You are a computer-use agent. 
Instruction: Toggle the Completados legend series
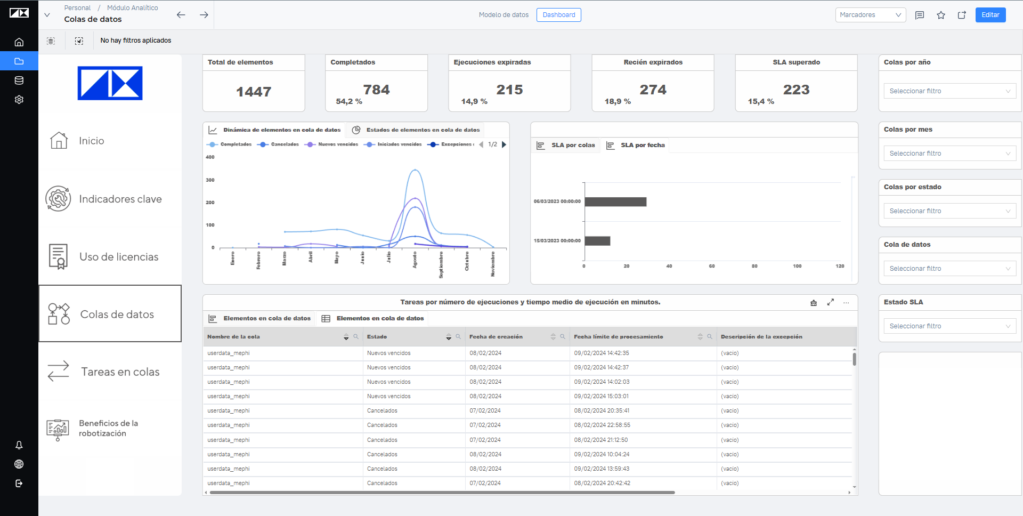pos(229,144)
